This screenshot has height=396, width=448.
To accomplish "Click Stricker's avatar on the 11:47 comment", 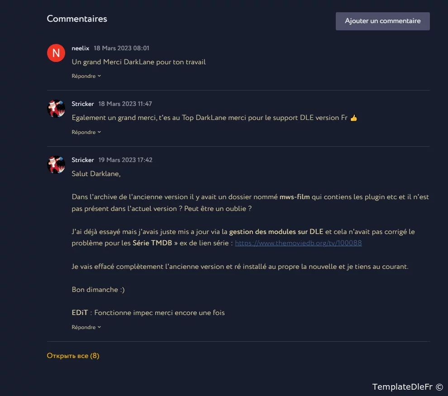I will [56, 109].
